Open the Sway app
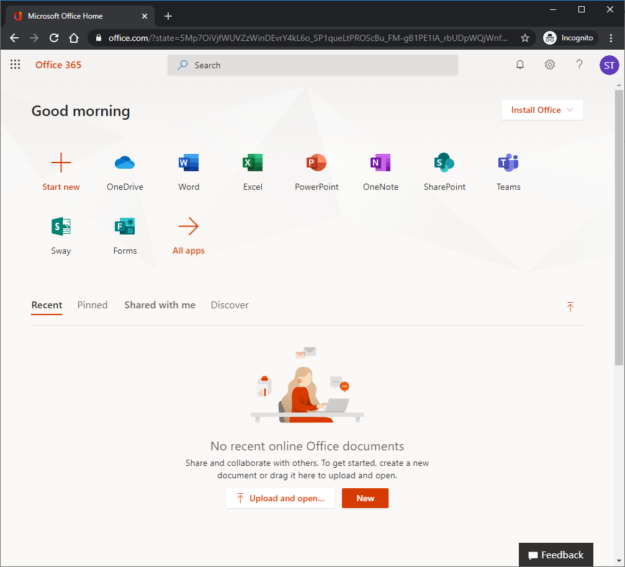625x567 pixels. point(61,227)
